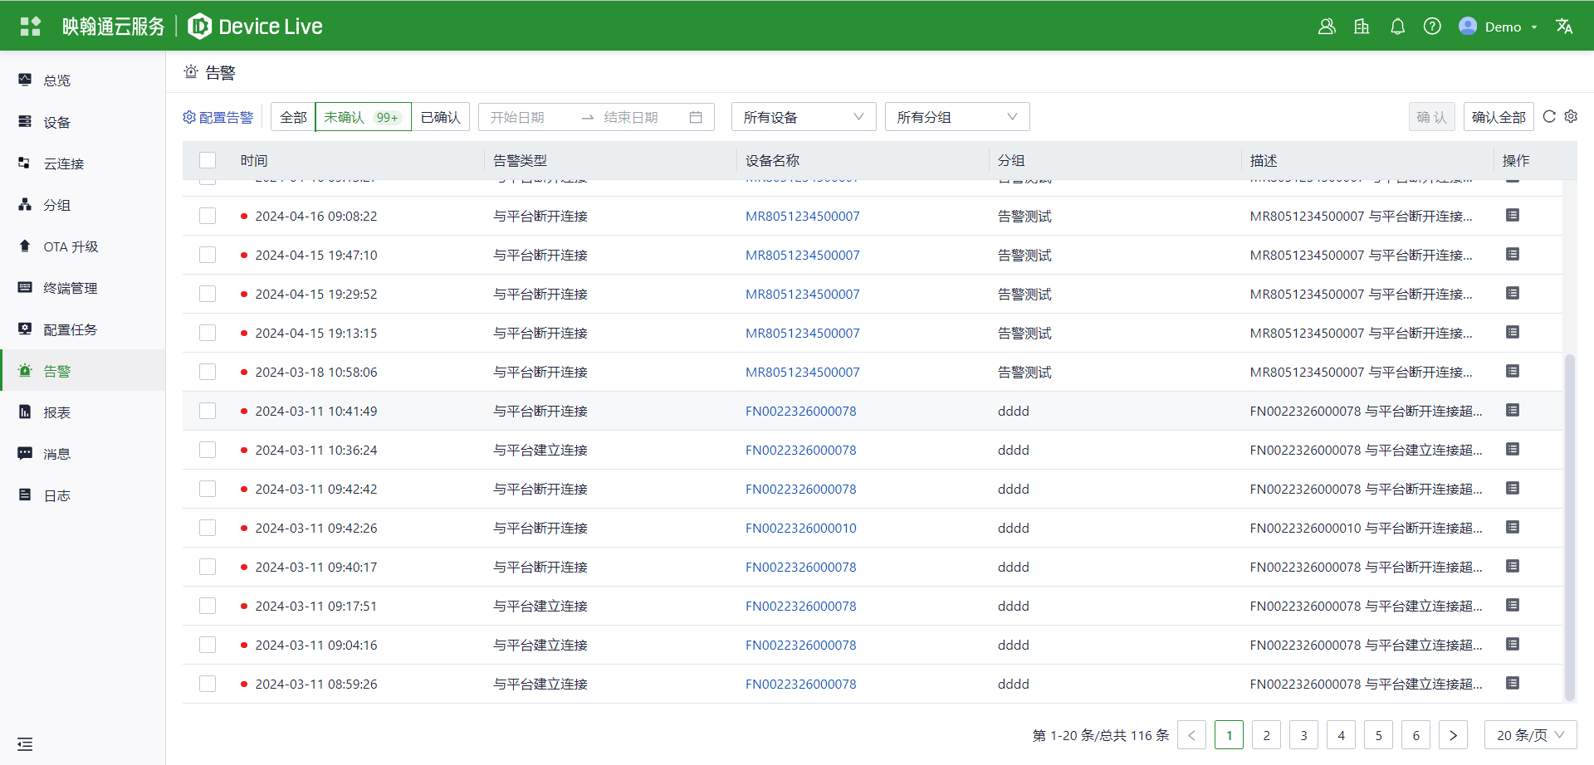Expand the 所有设备 device dropdown
The image size is (1594, 765).
coord(804,117)
